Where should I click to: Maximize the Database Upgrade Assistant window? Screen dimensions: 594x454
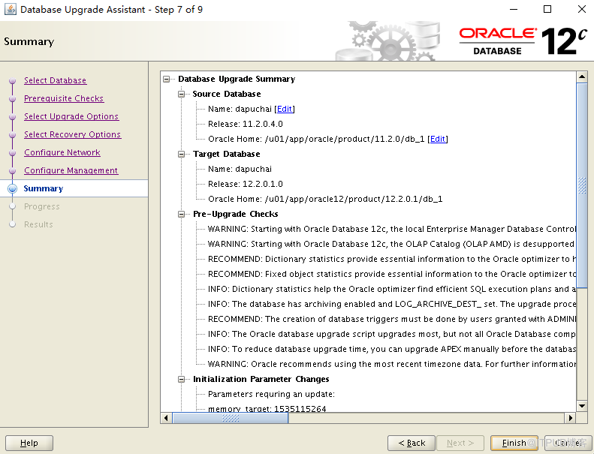tap(547, 9)
